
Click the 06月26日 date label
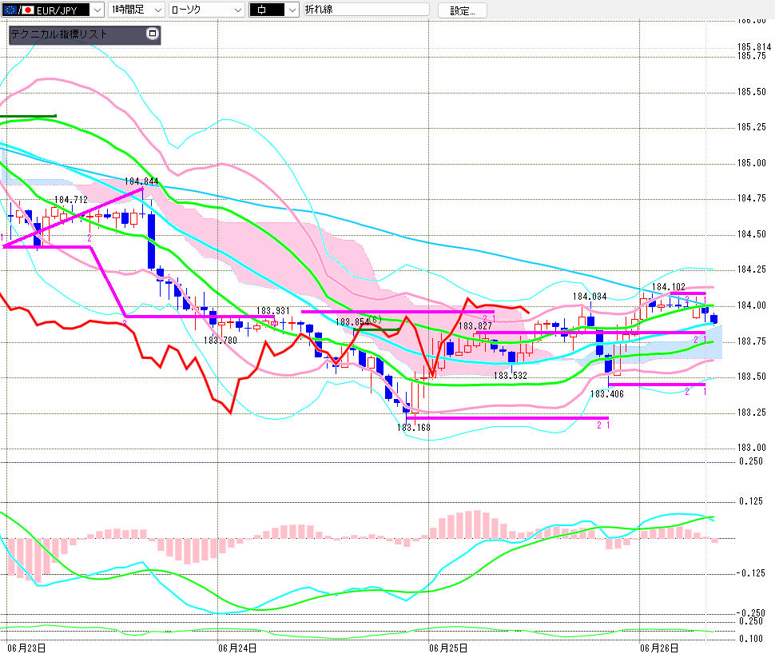(x=659, y=648)
